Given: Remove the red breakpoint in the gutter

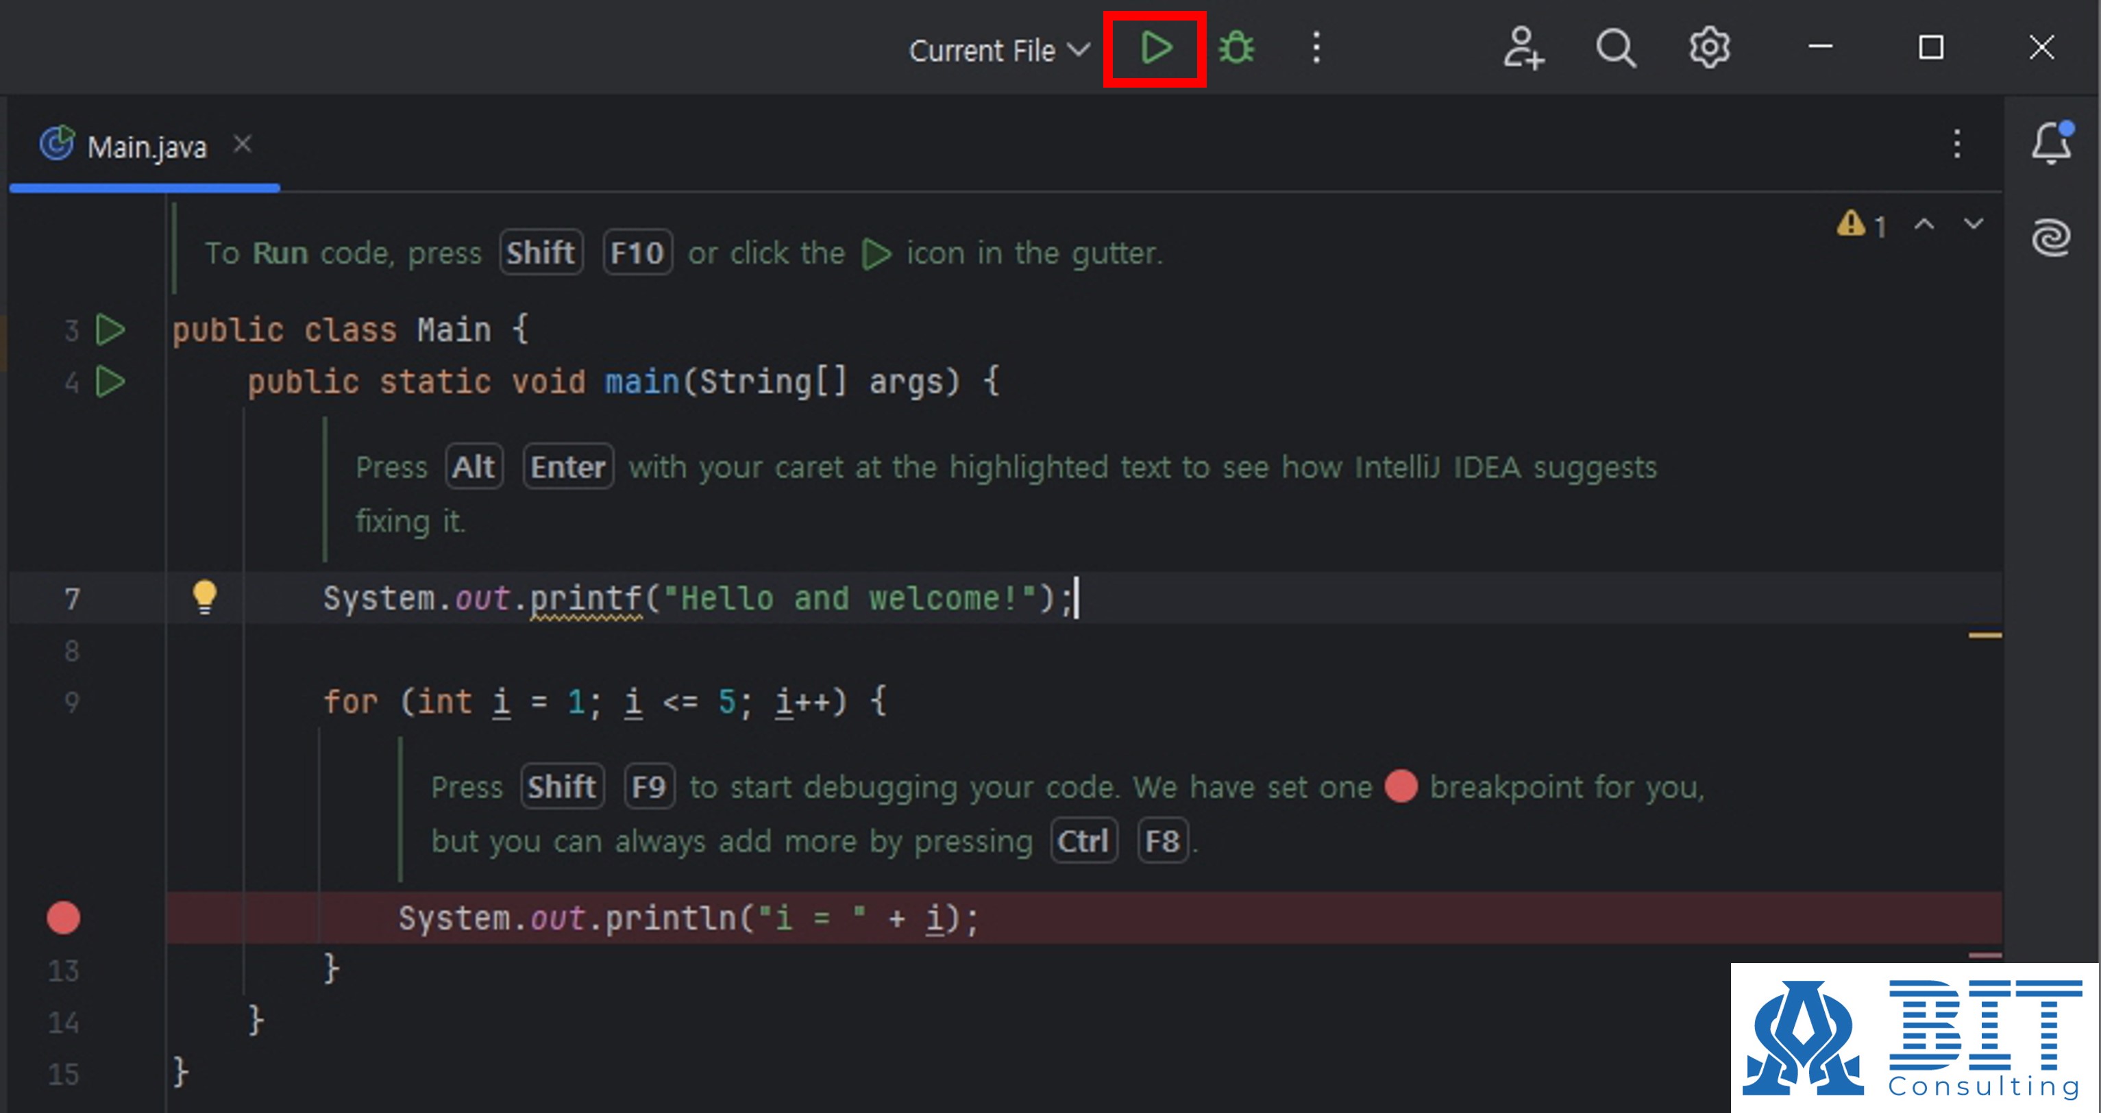Looking at the screenshot, I should [64, 917].
